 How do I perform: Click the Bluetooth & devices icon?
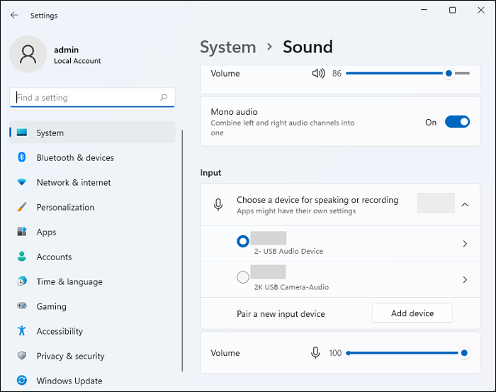[22, 157]
